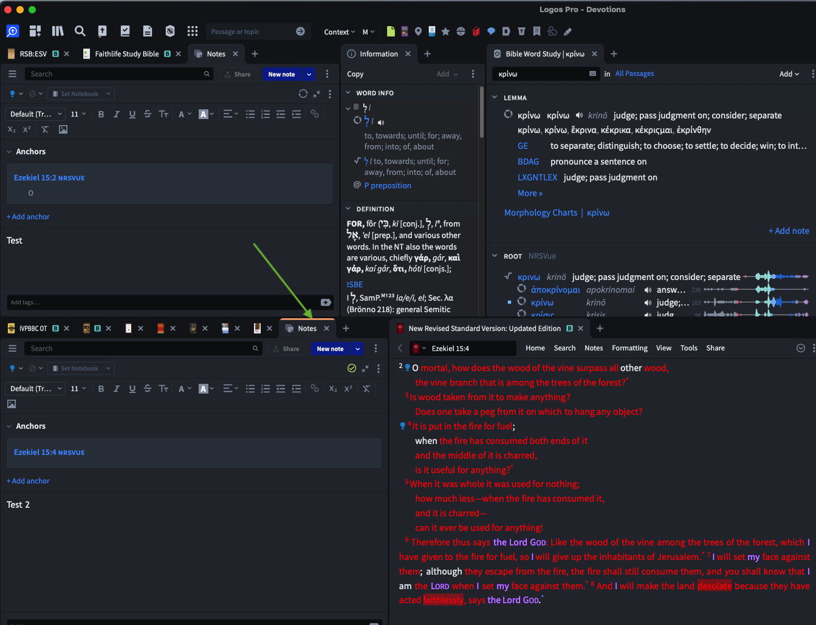The width and height of the screenshot is (816, 625).
Task: Apply underline in the upper Notes editor
Action: pos(132,114)
